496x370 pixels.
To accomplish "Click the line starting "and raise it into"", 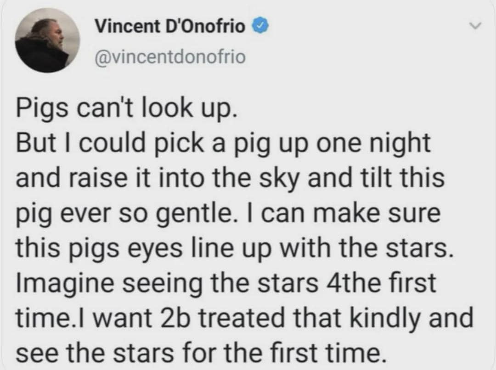I will coord(230,178).
